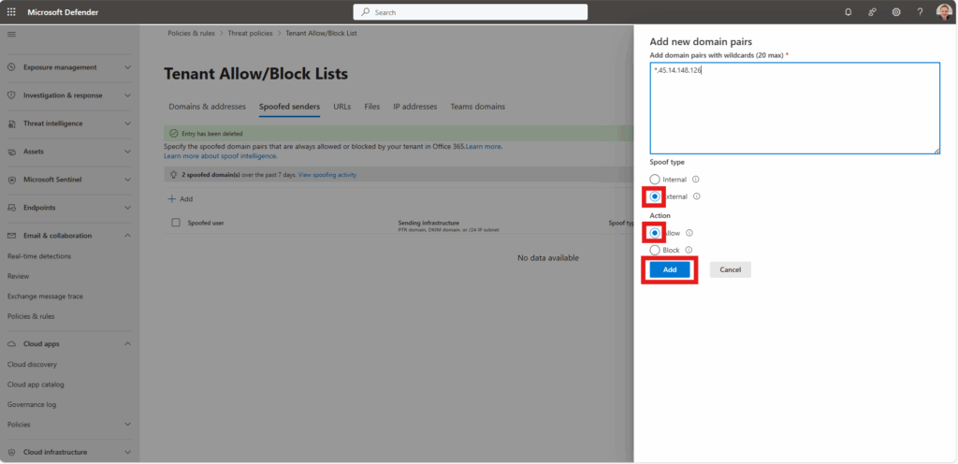Expand Threat intelligence chevron
958x464 pixels.
127,123
